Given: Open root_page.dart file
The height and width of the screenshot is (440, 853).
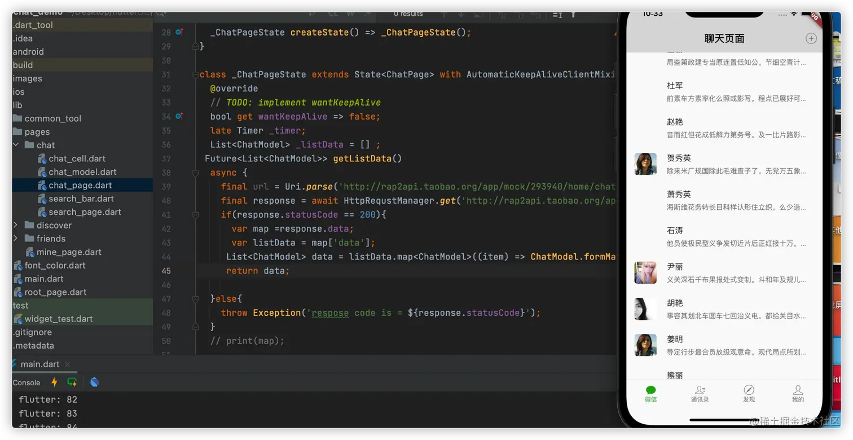Looking at the screenshot, I should tap(55, 292).
